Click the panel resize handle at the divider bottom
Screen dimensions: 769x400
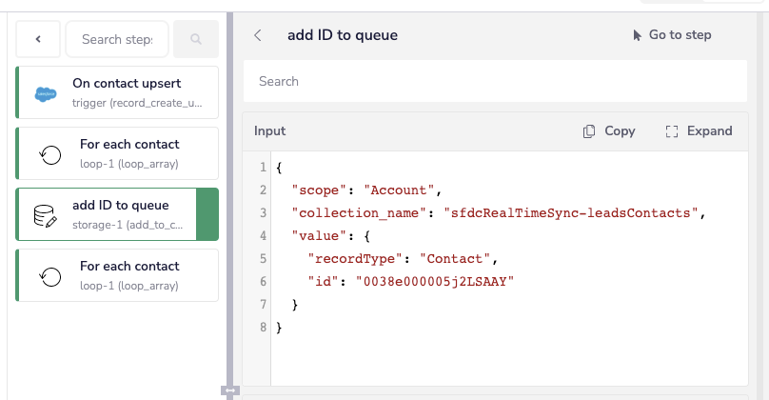[230, 390]
